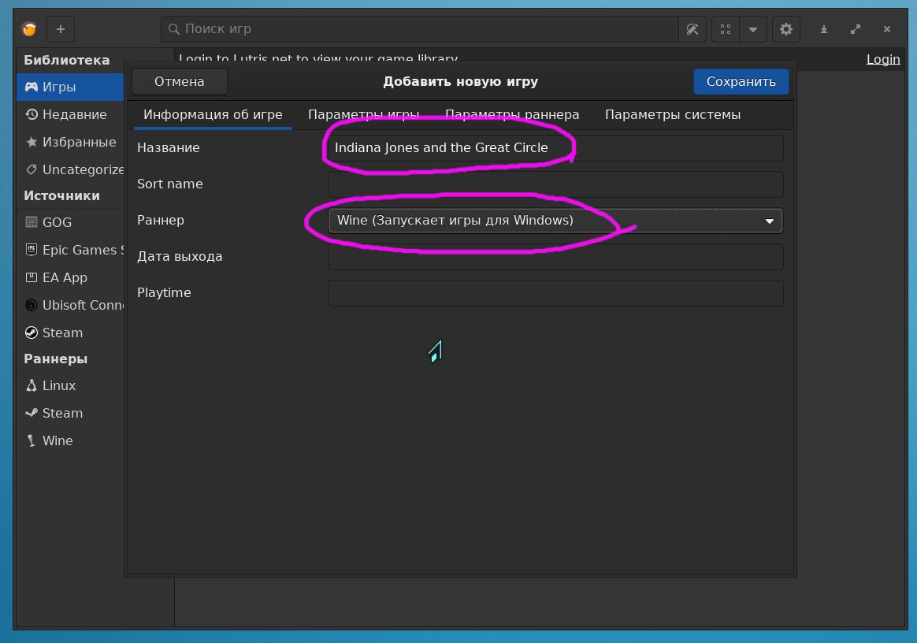The height and width of the screenshot is (643, 917).
Task: Select Uncategorized sidebar entry
Action: 70,169
